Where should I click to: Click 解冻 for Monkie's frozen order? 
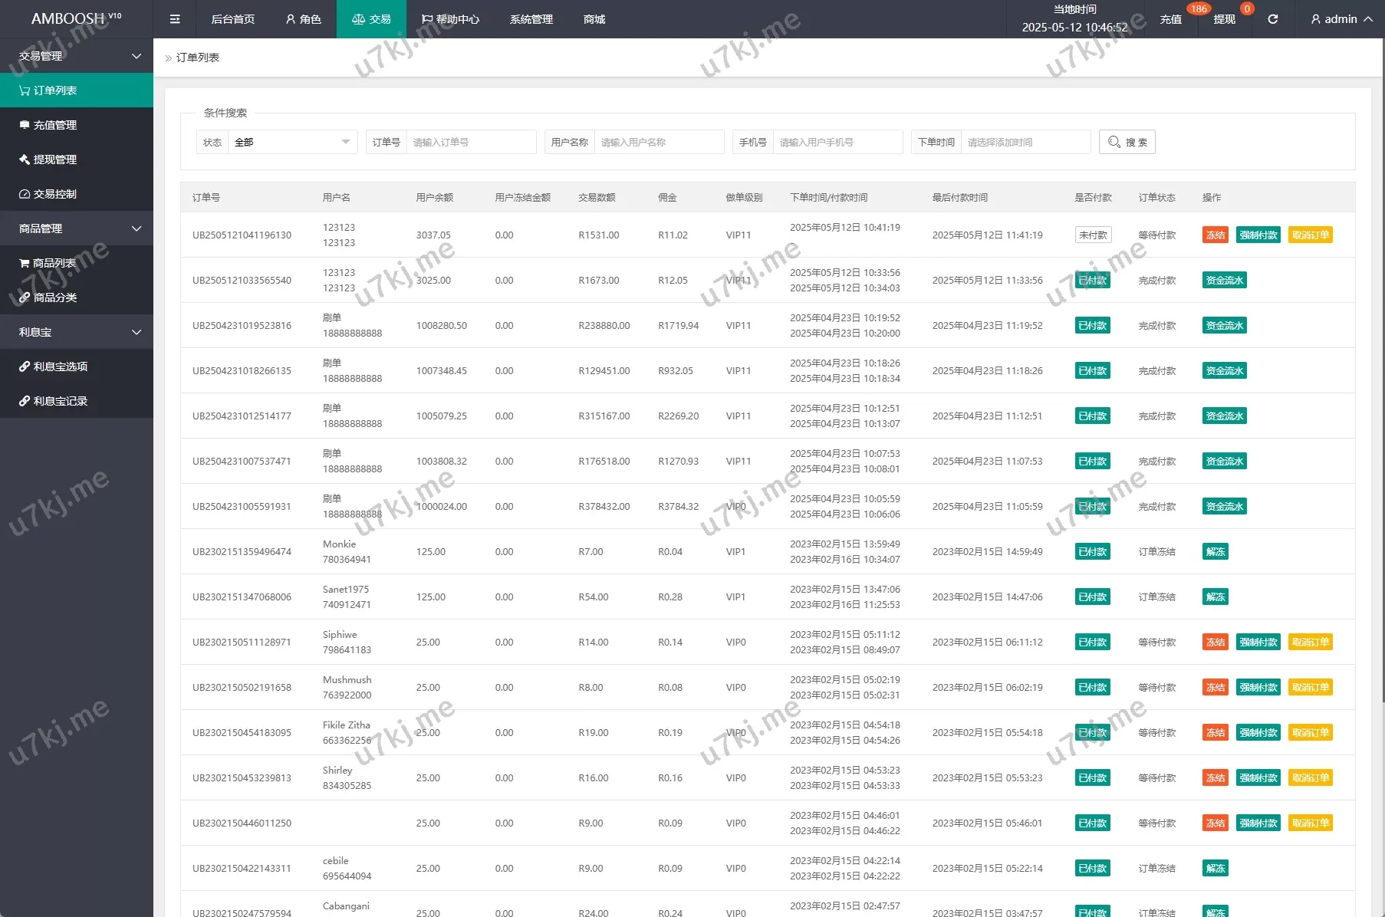1215,552
